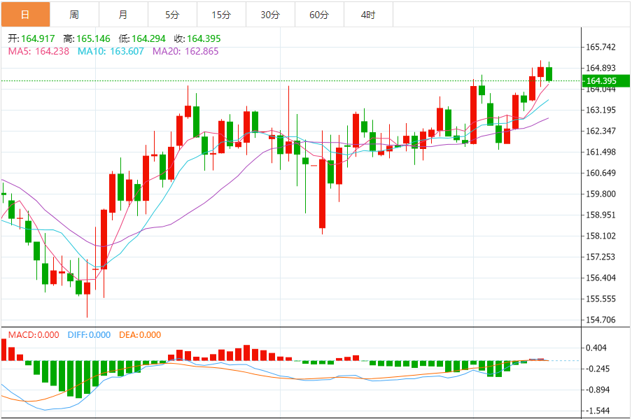632x419 pixels.
Task: Click the closing price 164.395 value
Action: 204,38
